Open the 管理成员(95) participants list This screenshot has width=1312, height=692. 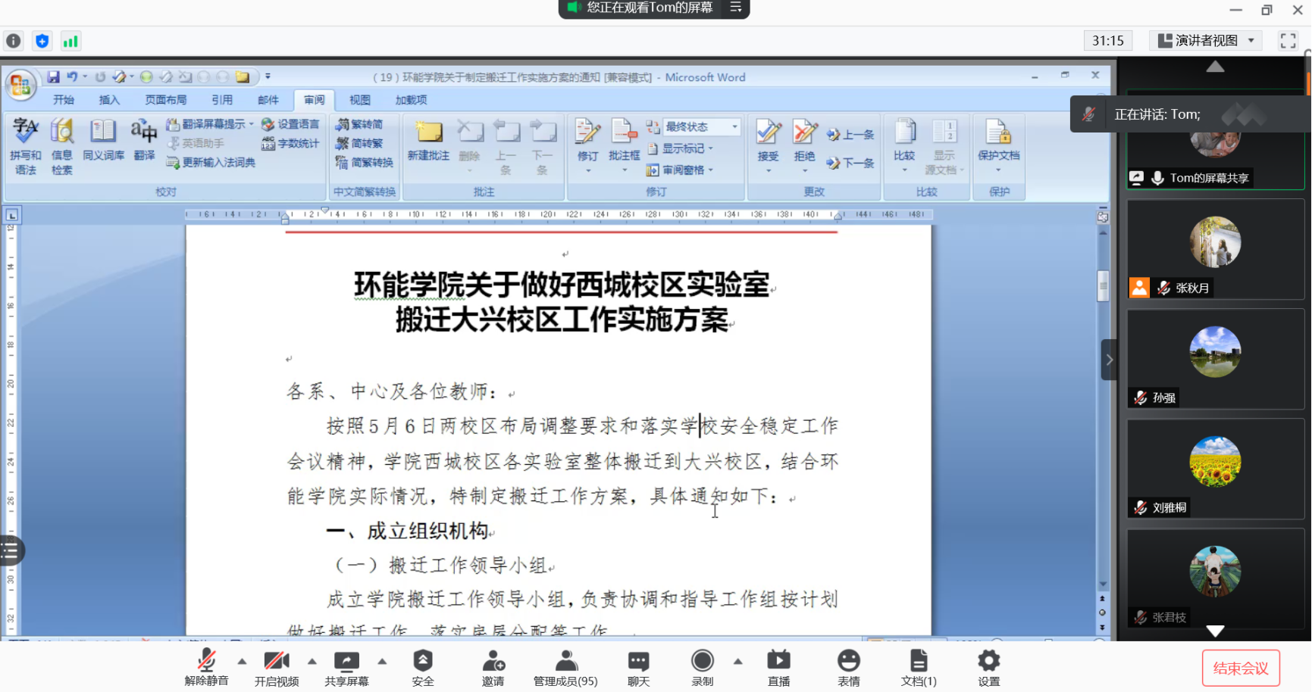tap(565, 661)
